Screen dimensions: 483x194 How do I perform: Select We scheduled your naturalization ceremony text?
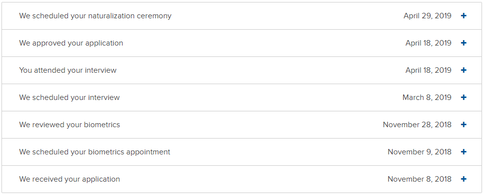pos(95,16)
